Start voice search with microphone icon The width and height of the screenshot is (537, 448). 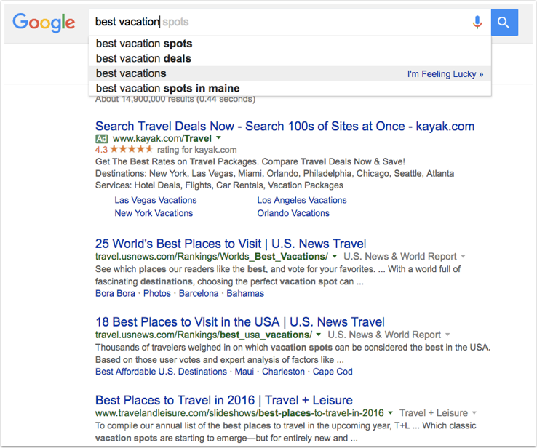pyautogui.click(x=477, y=23)
